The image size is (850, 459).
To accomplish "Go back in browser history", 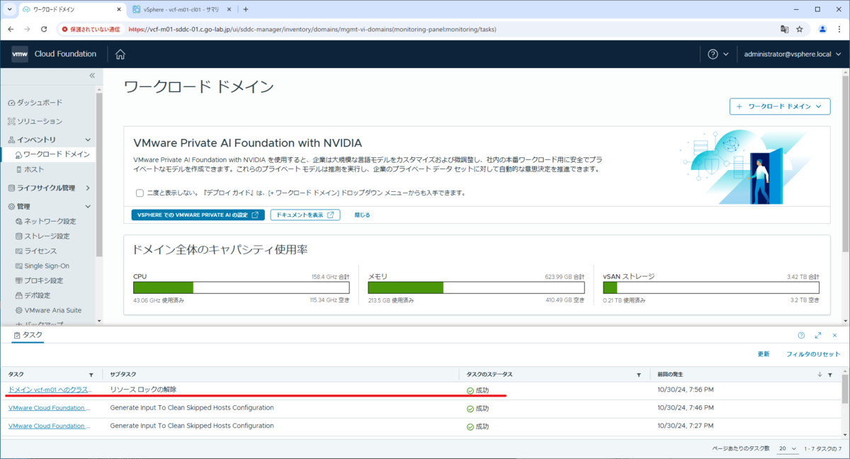I will (10, 29).
